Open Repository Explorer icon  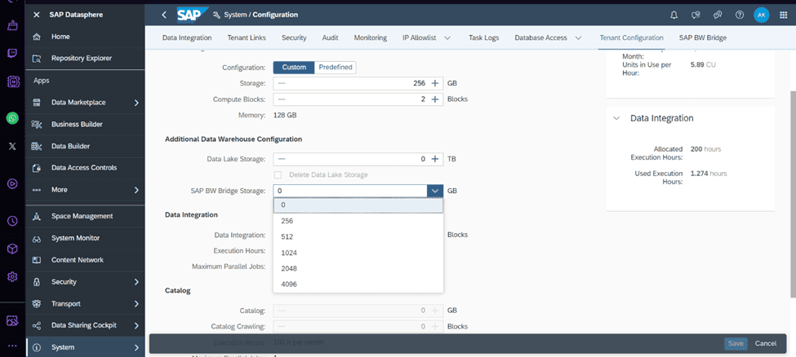click(x=36, y=59)
